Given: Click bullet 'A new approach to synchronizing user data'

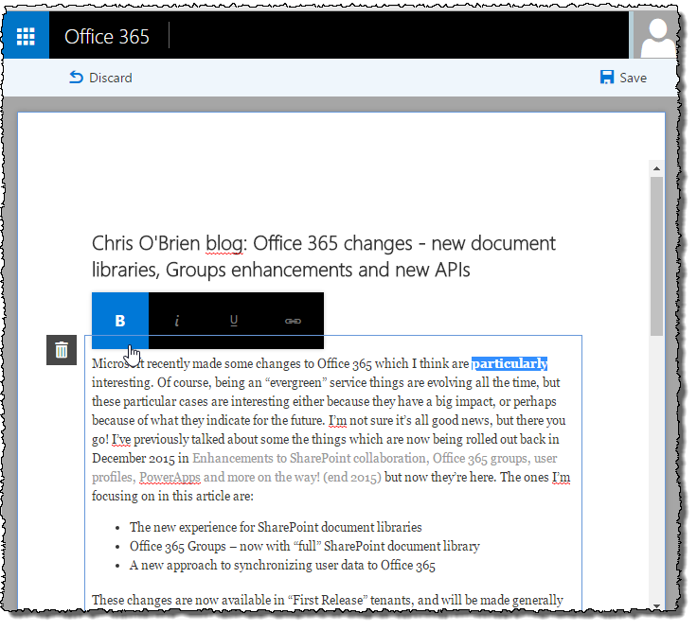Looking at the screenshot, I should pos(282,566).
